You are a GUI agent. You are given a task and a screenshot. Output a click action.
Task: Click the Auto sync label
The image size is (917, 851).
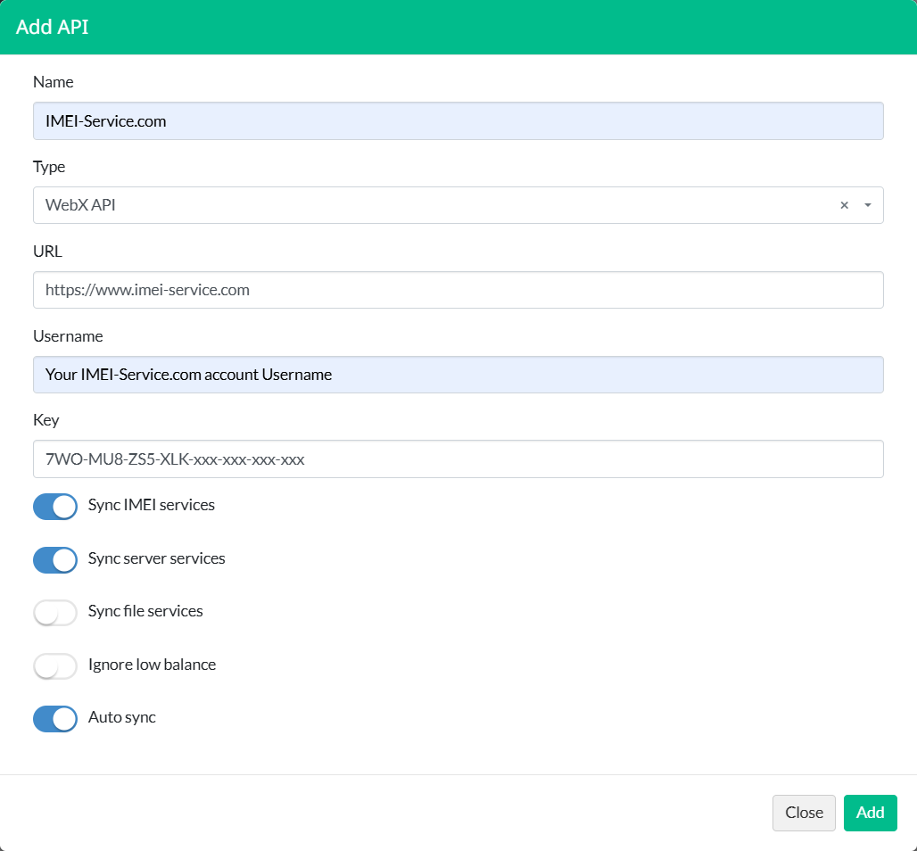tap(122, 717)
